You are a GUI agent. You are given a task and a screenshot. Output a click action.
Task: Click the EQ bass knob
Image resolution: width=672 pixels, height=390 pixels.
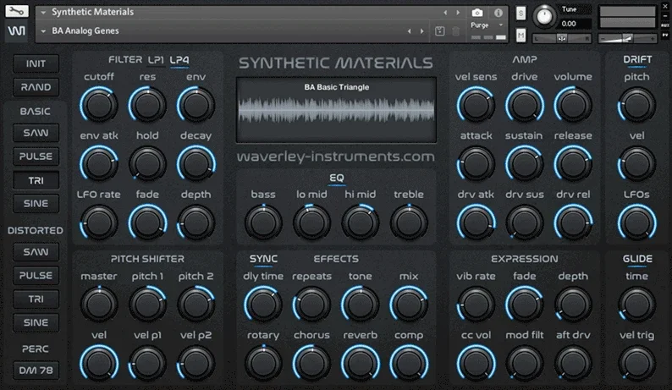pos(263,222)
